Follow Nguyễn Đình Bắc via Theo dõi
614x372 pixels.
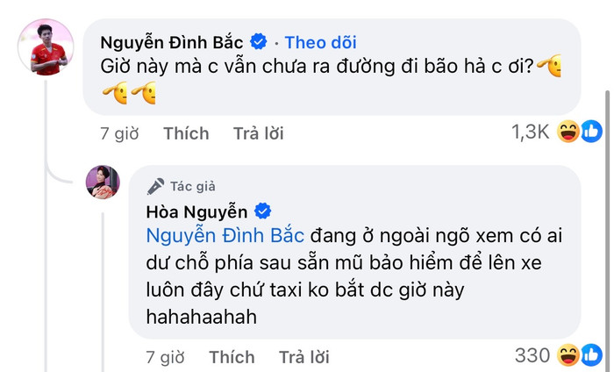tap(320, 42)
